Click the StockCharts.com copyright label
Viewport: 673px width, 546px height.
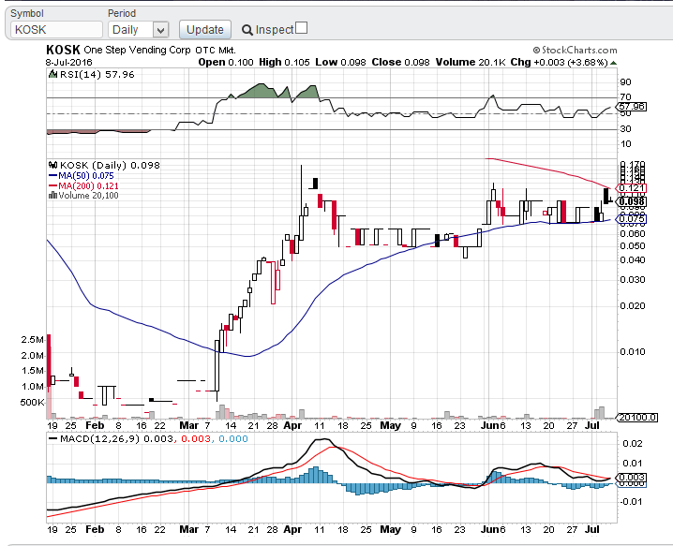(x=576, y=51)
